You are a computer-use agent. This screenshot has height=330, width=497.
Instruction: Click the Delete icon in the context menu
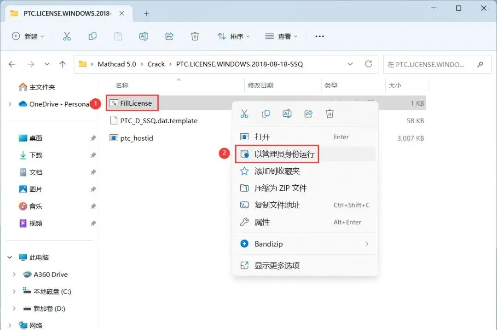click(x=329, y=114)
